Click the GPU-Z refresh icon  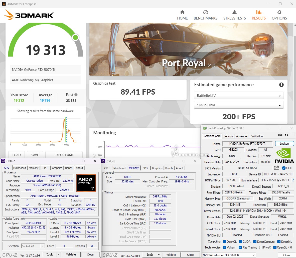click(x=286, y=135)
